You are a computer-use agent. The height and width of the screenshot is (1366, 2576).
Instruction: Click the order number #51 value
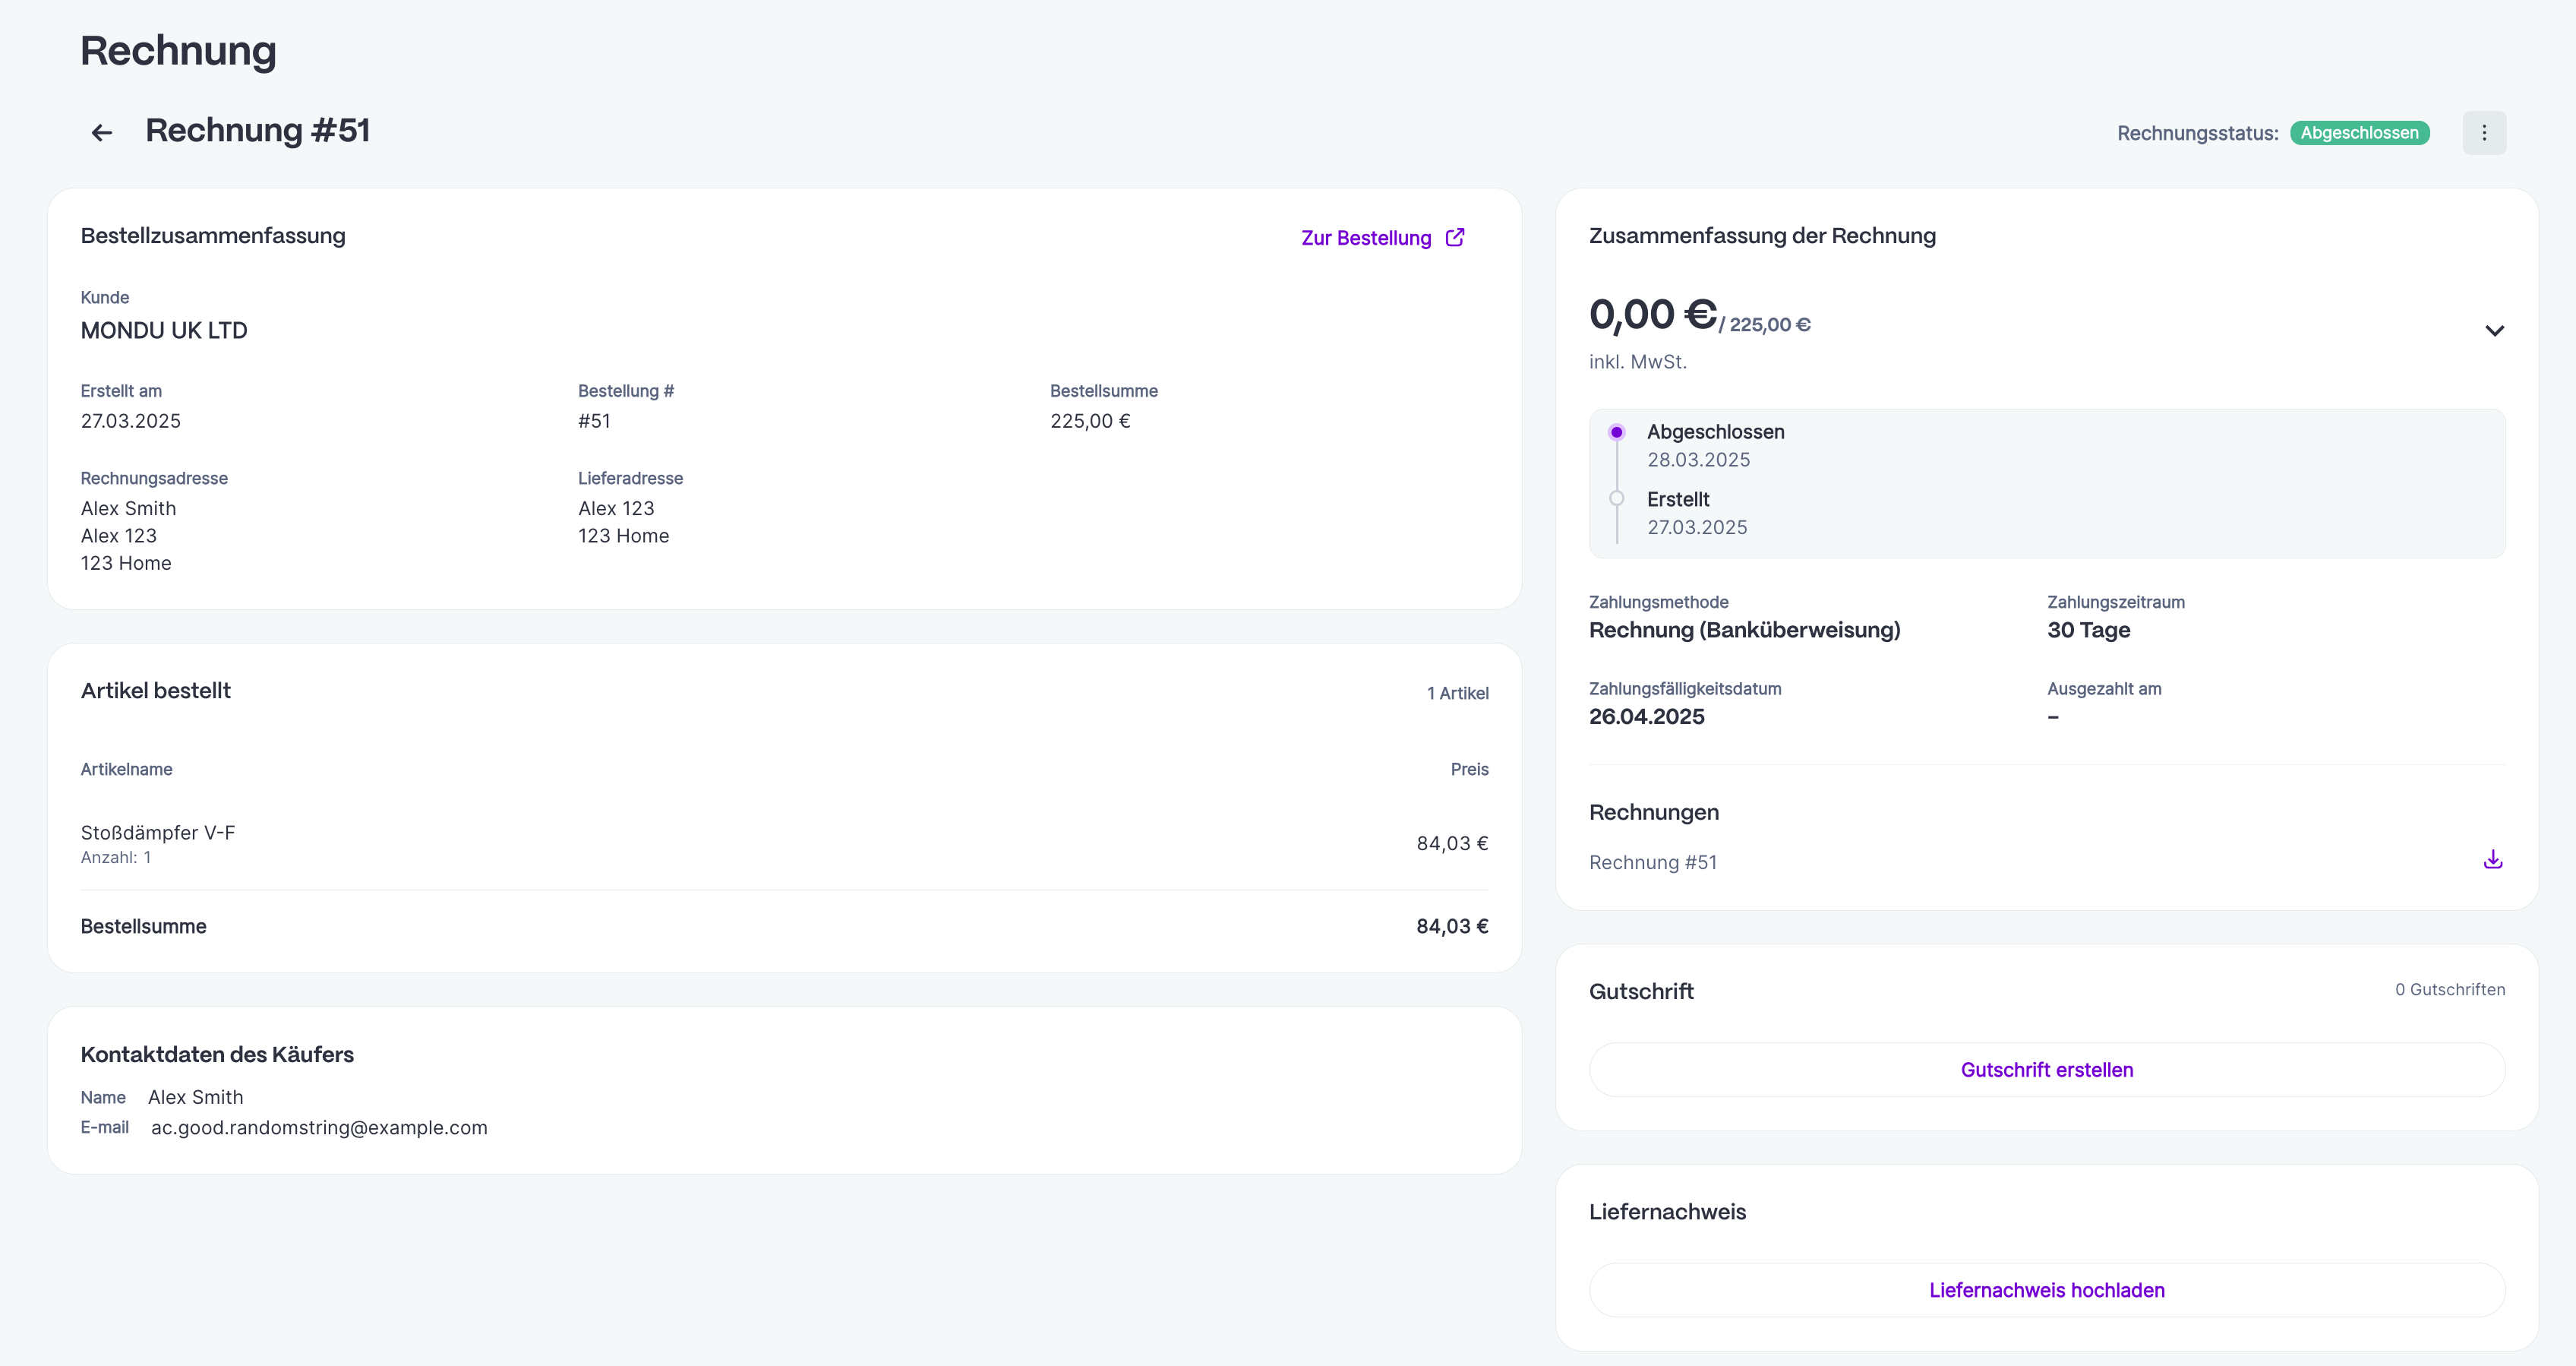click(594, 420)
